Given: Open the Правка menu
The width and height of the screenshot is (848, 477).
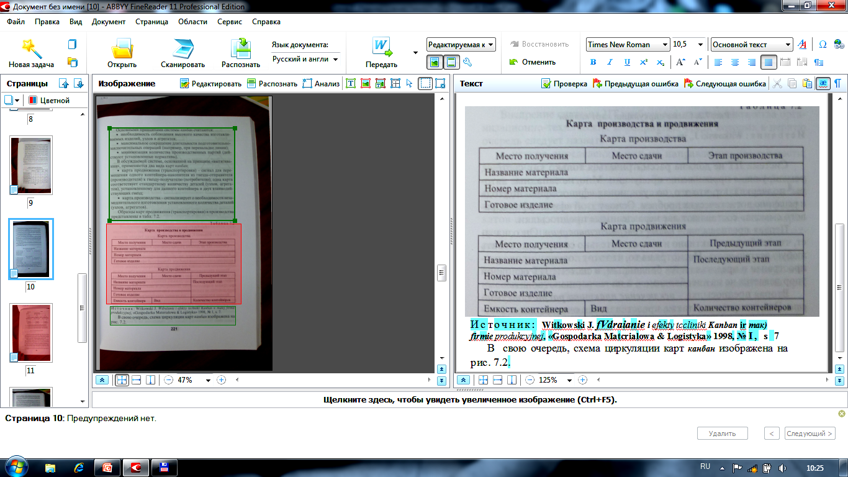Looking at the screenshot, I should pyautogui.click(x=47, y=22).
